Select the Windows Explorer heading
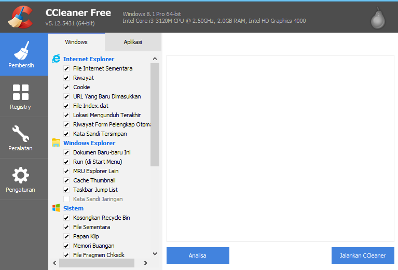The image size is (398, 270). 89,143
